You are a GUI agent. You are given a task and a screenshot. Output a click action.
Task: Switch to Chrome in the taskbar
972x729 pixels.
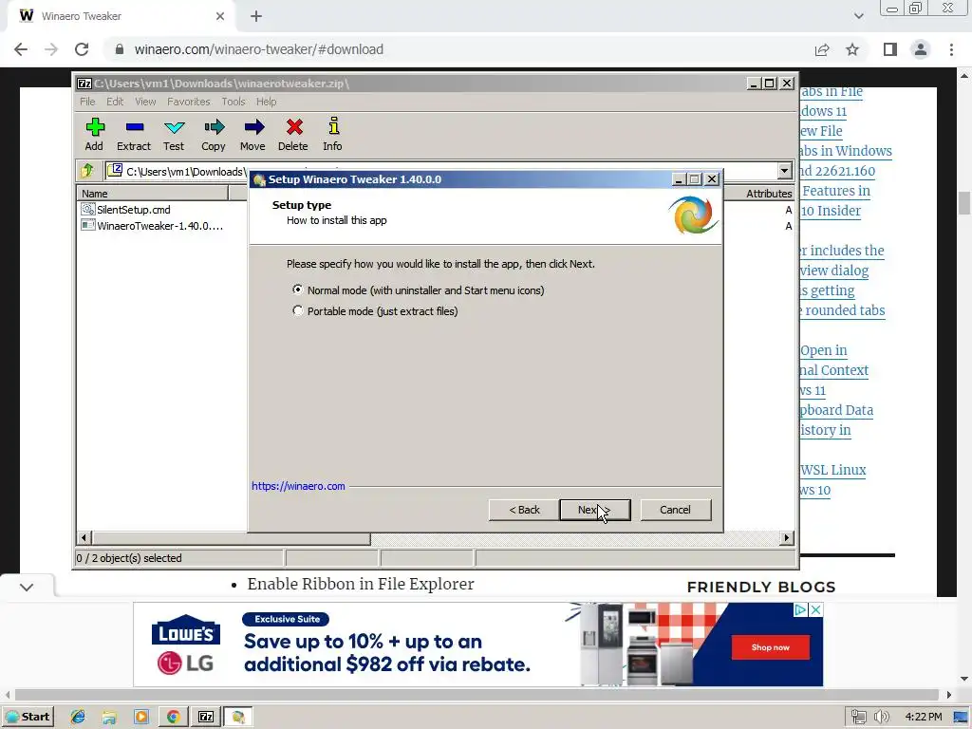pyautogui.click(x=173, y=717)
